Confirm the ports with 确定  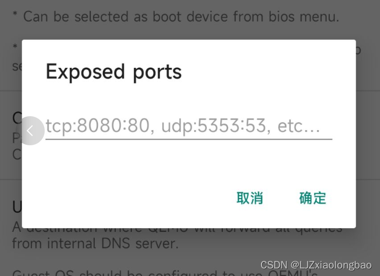point(313,198)
